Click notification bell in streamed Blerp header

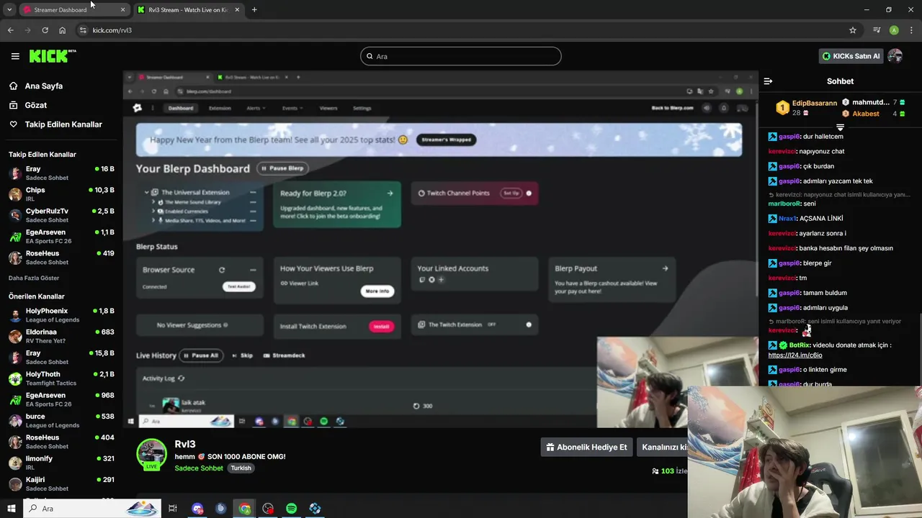(x=724, y=108)
